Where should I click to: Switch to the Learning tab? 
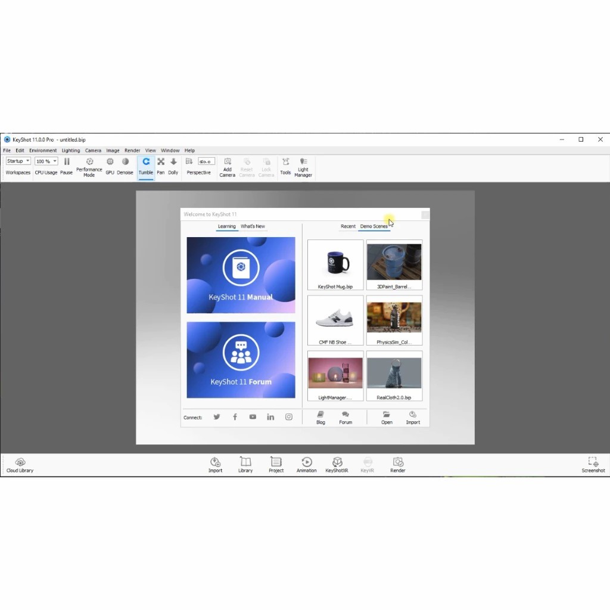(x=227, y=226)
